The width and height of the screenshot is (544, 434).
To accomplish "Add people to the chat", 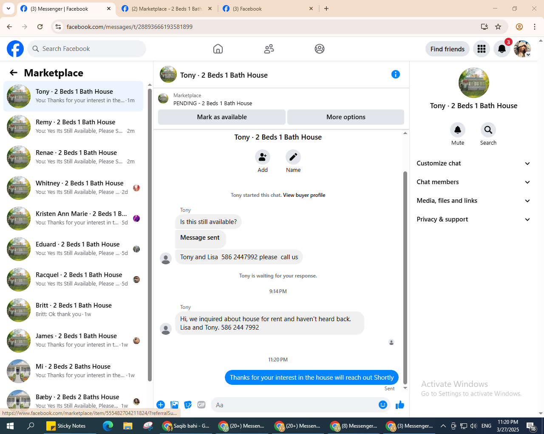I will point(263,157).
